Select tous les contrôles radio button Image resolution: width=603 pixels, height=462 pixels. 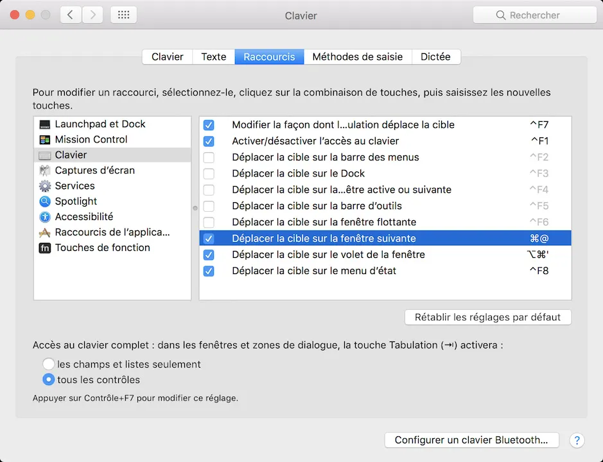pyautogui.click(x=48, y=379)
